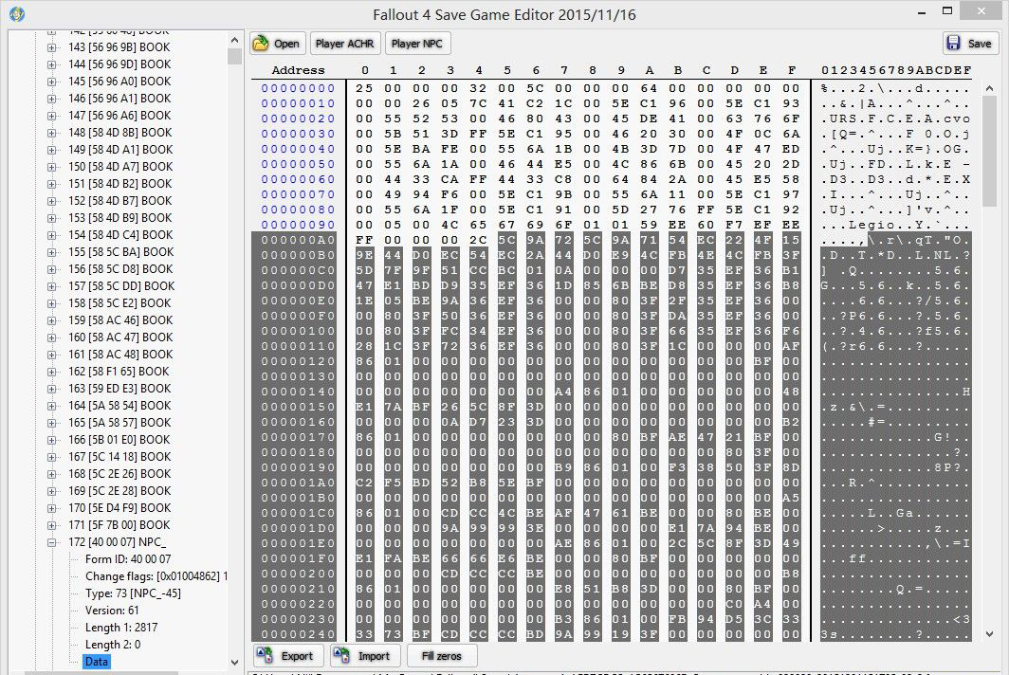The image size is (1009, 675).
Task: Expand tree node 160 [58 AC 47] BOOK
Action: [x=51, y=337]
